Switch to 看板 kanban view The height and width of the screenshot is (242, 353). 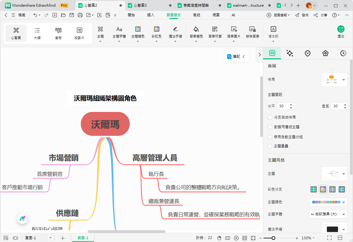click(58, 33)
